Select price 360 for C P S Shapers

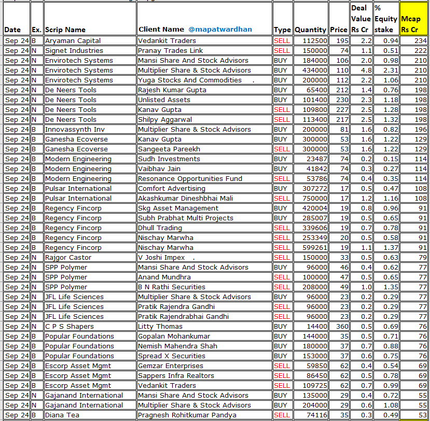(339, 327)
